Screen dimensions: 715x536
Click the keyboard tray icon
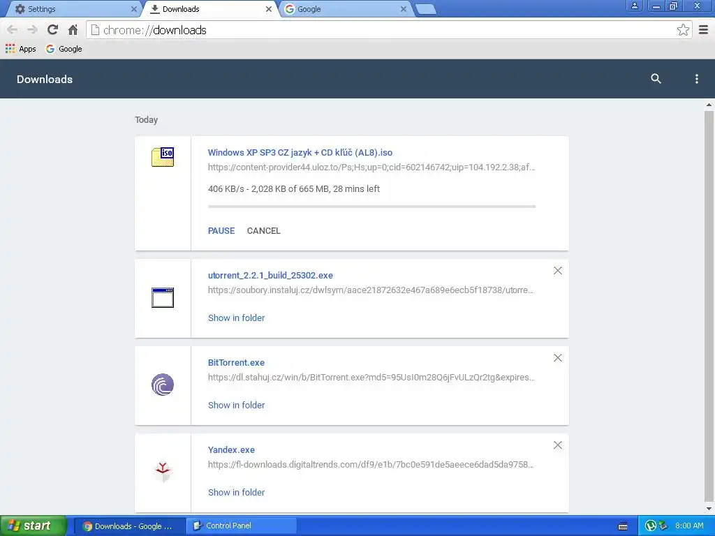pyautogui.click(x=623, y=526)
